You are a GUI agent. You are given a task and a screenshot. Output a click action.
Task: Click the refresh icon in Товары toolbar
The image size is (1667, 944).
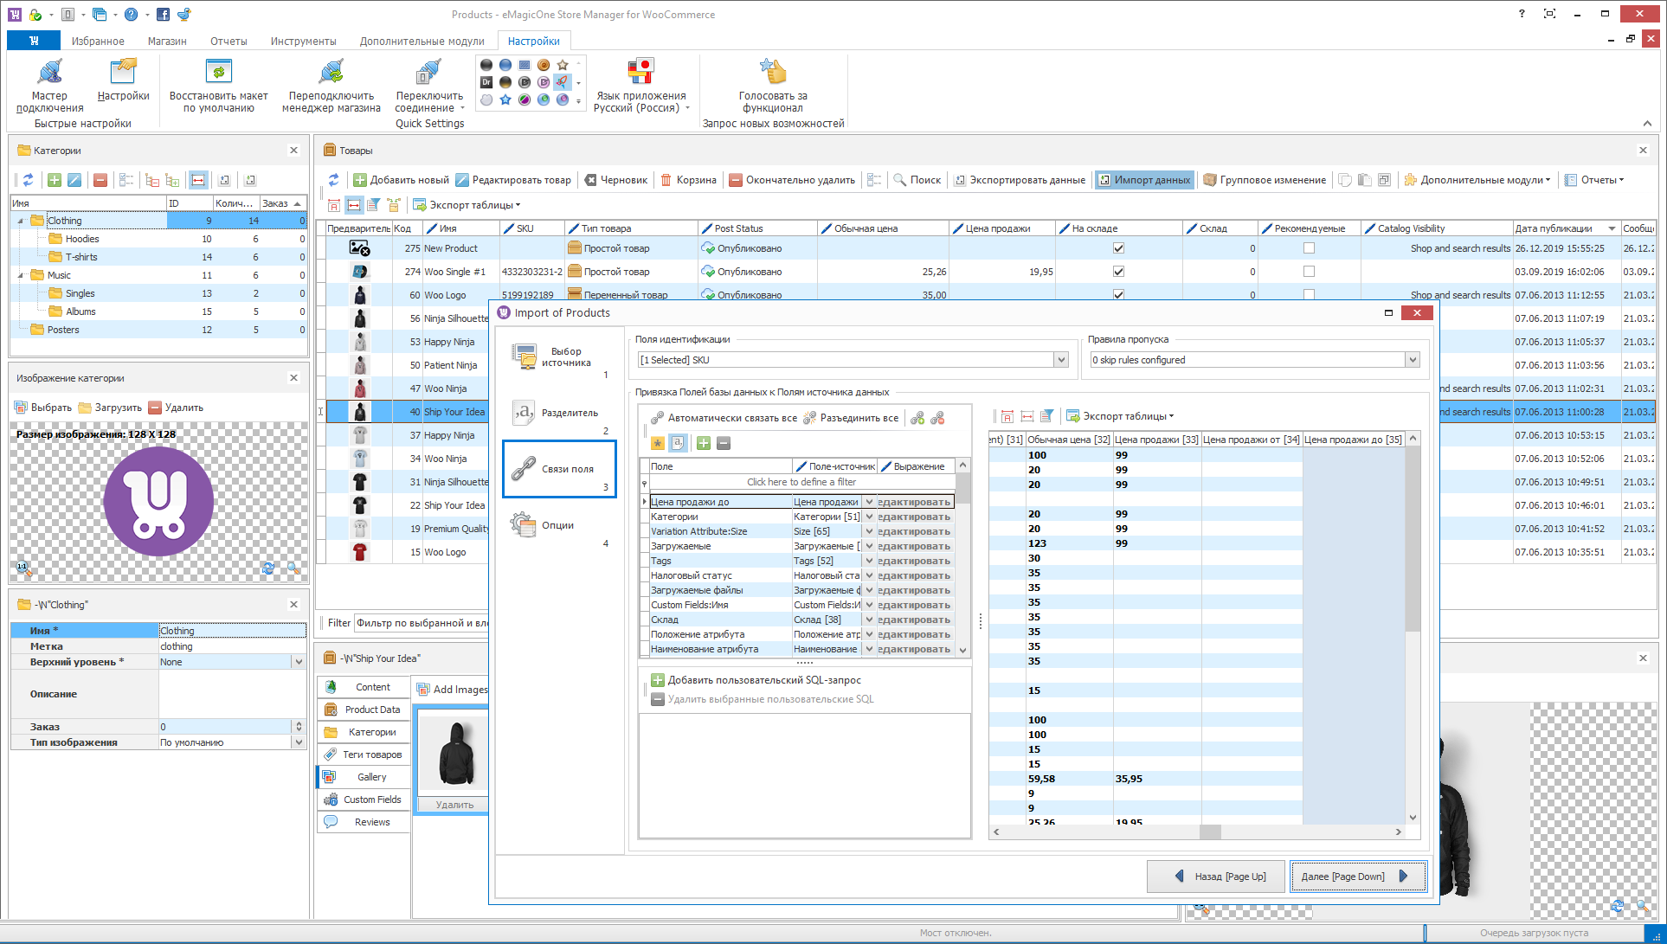pos(334,180)
